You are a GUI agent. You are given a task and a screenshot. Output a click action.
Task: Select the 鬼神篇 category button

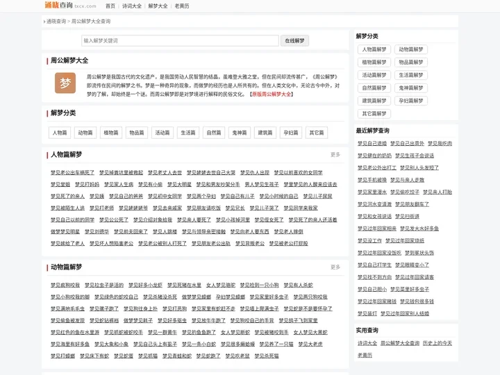(240, 133)
